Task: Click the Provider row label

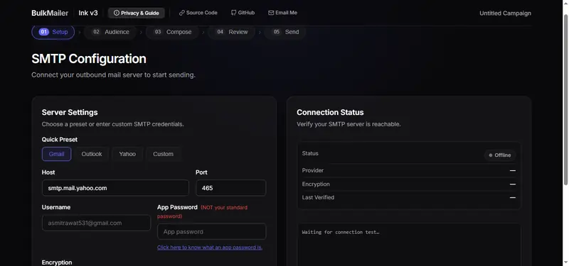Action: (x=313, y=170)
